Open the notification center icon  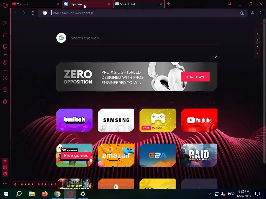257,194
